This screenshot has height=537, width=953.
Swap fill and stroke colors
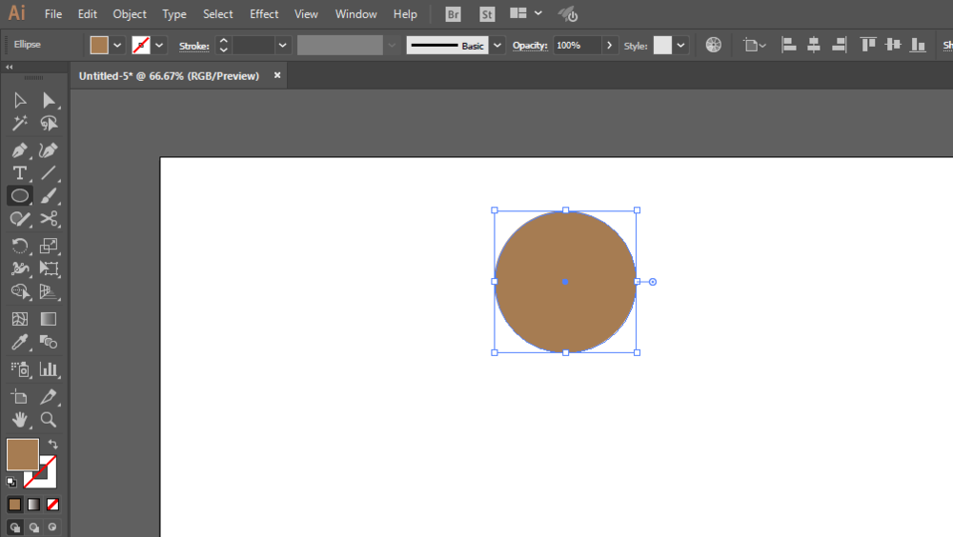coord(53,445)
